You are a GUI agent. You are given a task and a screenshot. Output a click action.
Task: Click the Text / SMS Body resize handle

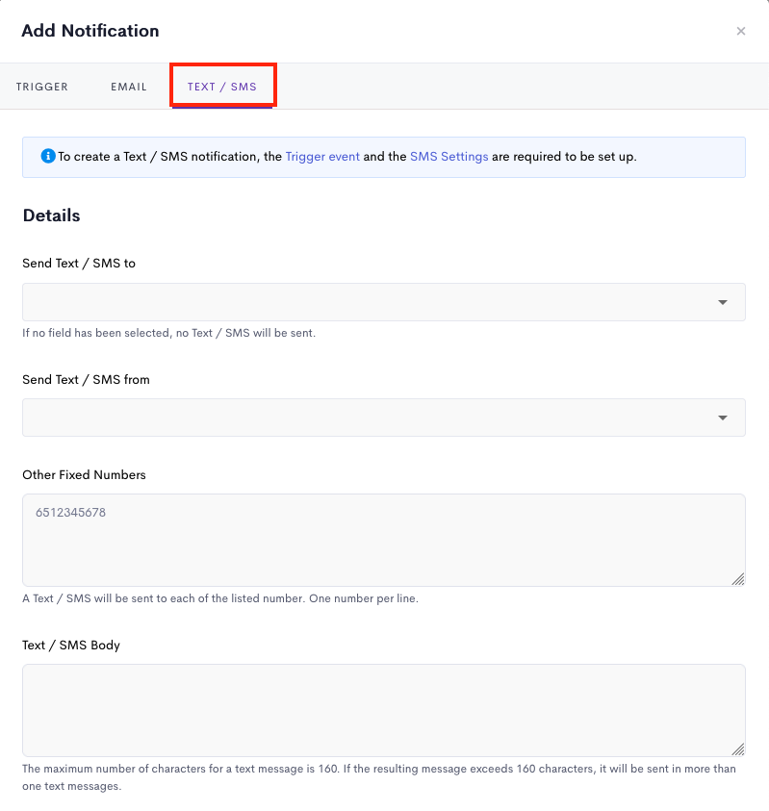[738, 749]
